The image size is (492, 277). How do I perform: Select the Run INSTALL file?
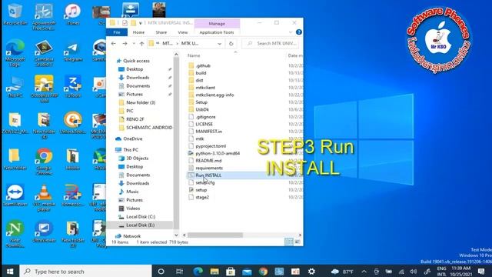coord(208,175)
